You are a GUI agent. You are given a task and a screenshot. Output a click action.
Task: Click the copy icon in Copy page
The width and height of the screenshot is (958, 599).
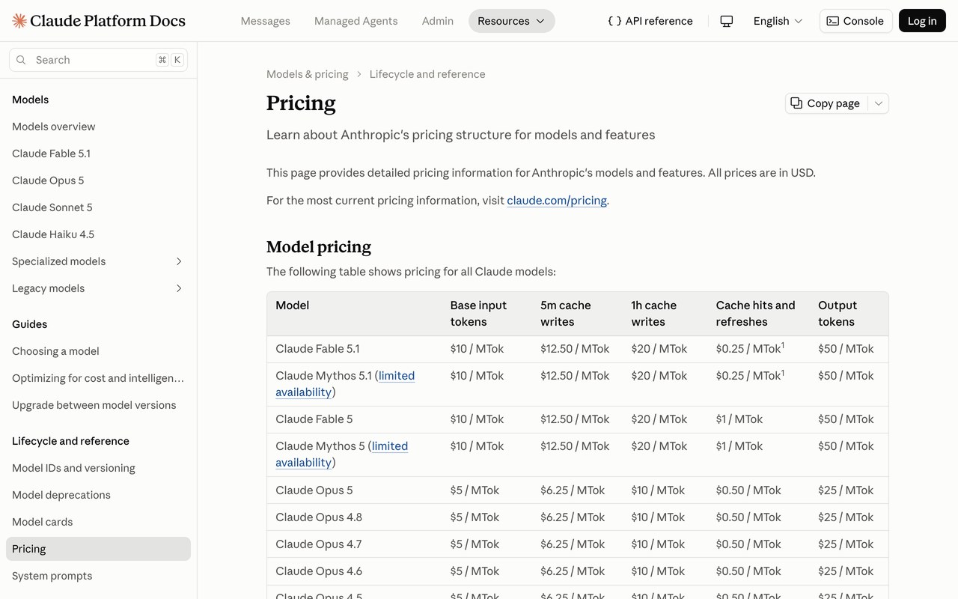796,103
